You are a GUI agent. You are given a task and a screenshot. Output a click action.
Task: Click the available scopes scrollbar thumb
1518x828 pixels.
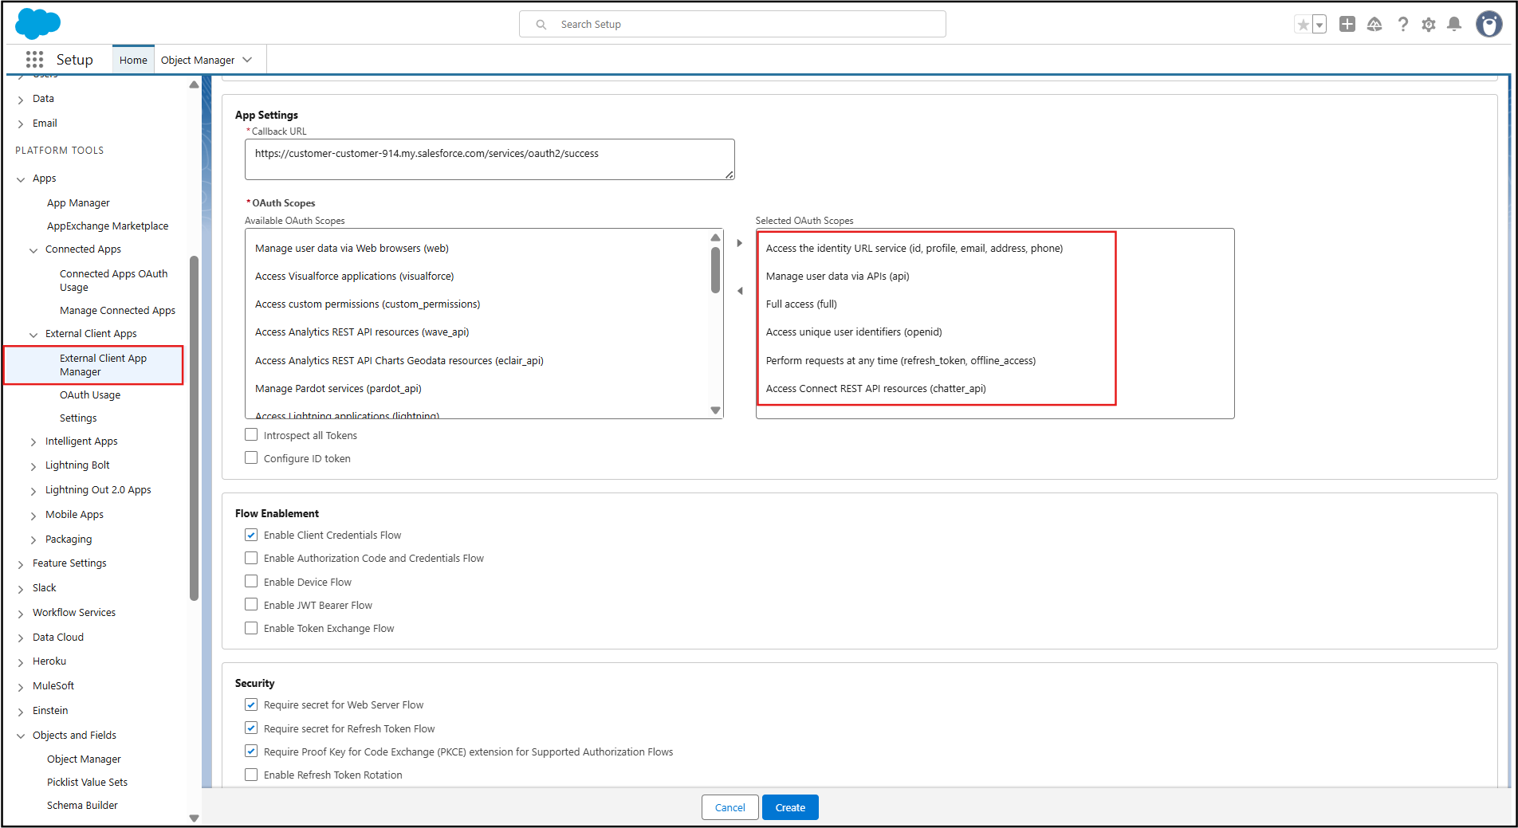[x=715, y=270]
